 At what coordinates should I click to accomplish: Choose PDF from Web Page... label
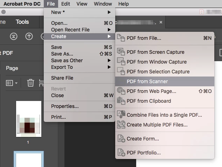(x=151, y=91)
